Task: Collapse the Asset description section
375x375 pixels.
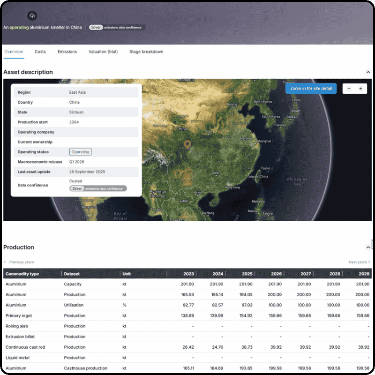Action: click(368, 72)
